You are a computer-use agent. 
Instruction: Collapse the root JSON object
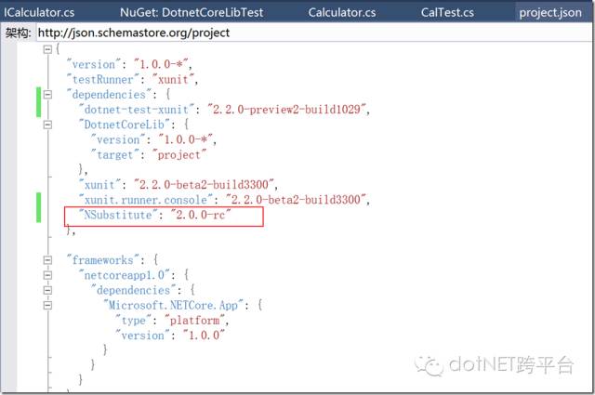click(x=47, y=49)
